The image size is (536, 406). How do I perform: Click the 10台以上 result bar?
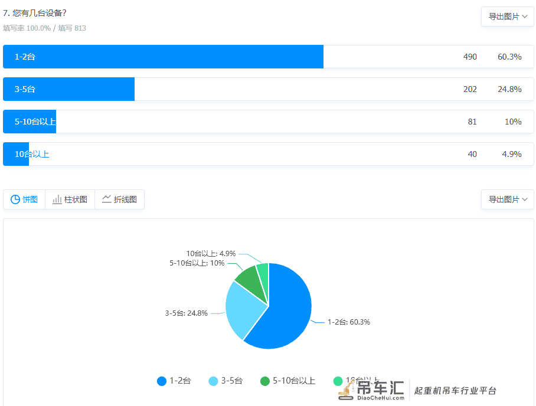click(269, 154)
